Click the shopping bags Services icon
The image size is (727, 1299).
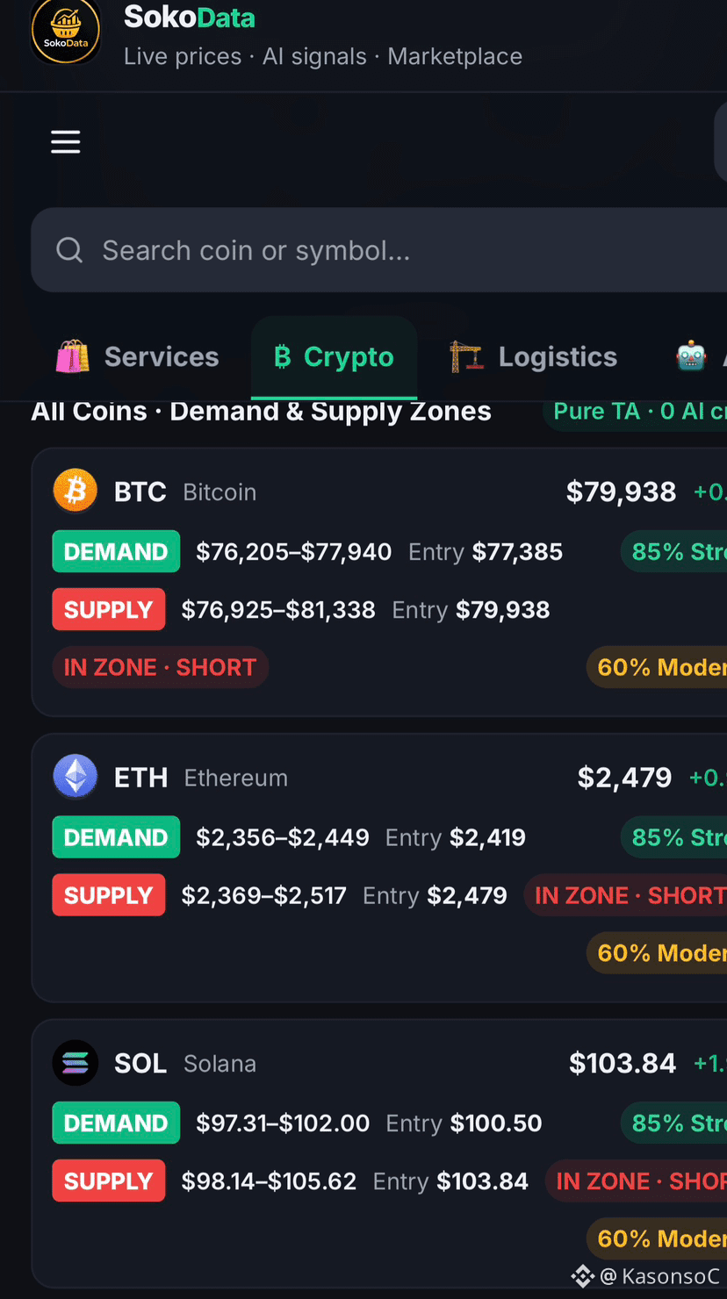point(73,357)
